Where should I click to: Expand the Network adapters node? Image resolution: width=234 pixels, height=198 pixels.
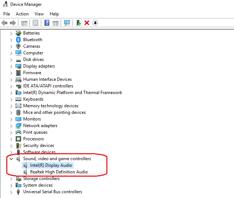coord(11,126)
